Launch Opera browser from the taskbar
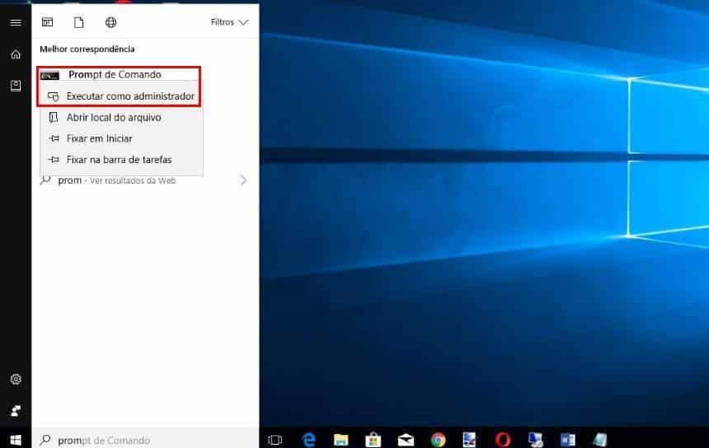 (503, 440)
